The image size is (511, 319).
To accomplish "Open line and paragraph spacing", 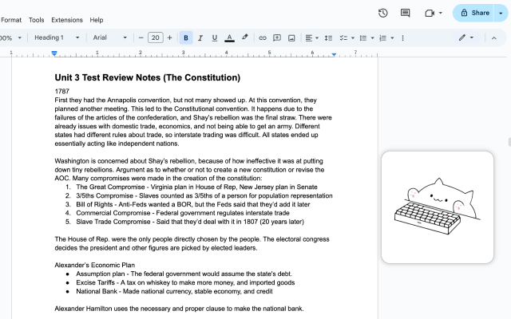I will (x=328, y=38).
